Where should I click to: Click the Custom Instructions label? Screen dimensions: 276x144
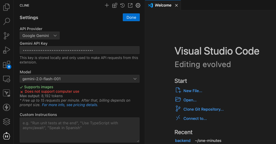38,114
